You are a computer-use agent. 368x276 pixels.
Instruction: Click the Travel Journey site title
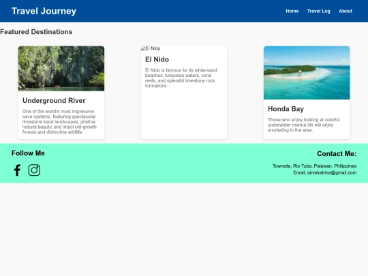(44, 11)
